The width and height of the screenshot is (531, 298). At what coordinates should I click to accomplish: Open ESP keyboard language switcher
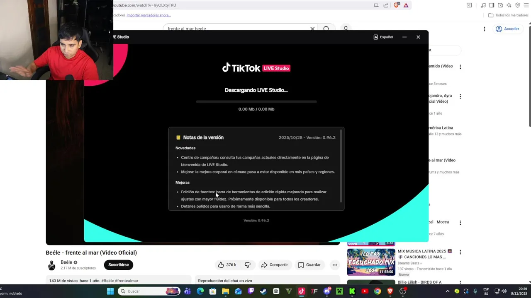[486, 291]
